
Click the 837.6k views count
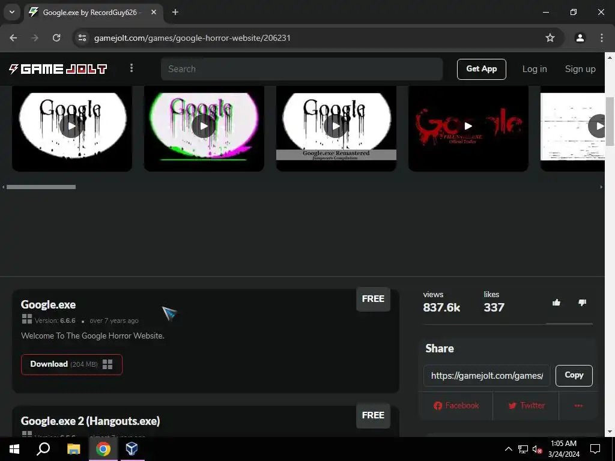coord(441,307)
